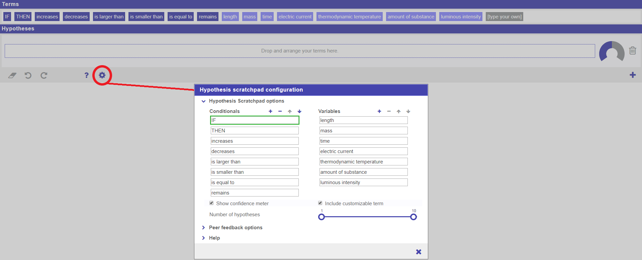Screen dimensions: 642x260
Task: Click the 'electric current' variable input field
Action: point(363,151)
